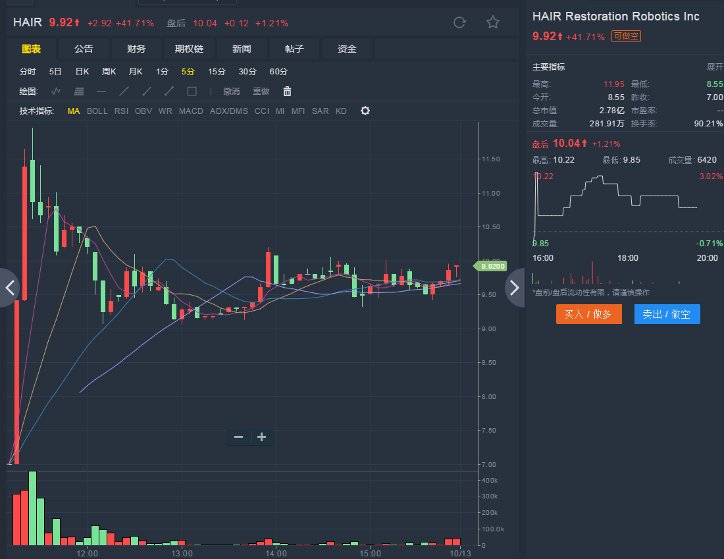Open indicator settings gear icon
724x559 pixels.
click(365, 111)
